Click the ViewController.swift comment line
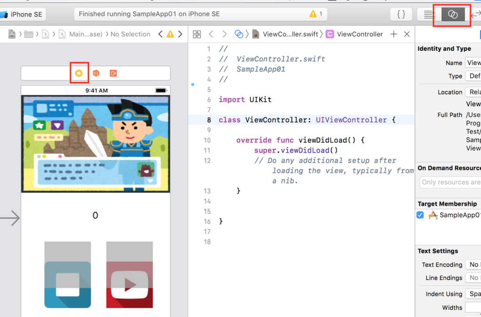Image resolution: width=481 pixels, height=317 pixels. 272,59
